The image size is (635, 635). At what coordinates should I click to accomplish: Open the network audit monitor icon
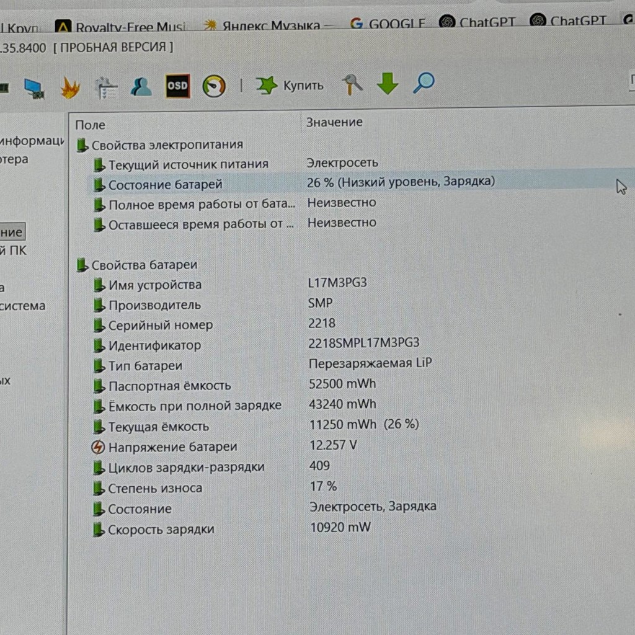(34, 89)
